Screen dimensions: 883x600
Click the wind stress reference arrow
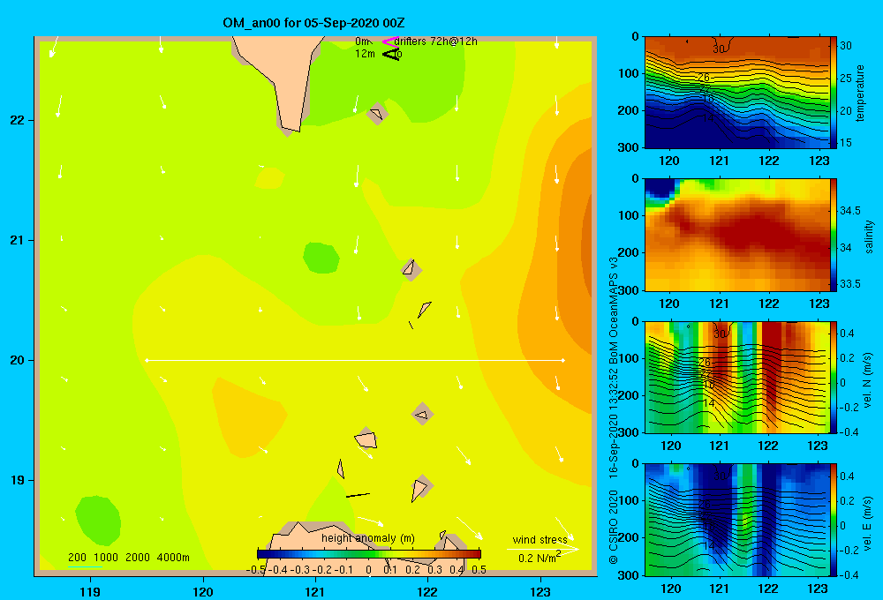click(x=542, y=549)
